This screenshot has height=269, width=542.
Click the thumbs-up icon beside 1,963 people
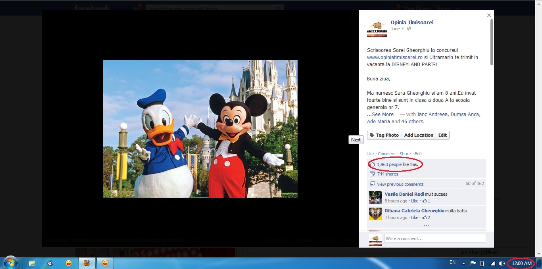[372, 164]
